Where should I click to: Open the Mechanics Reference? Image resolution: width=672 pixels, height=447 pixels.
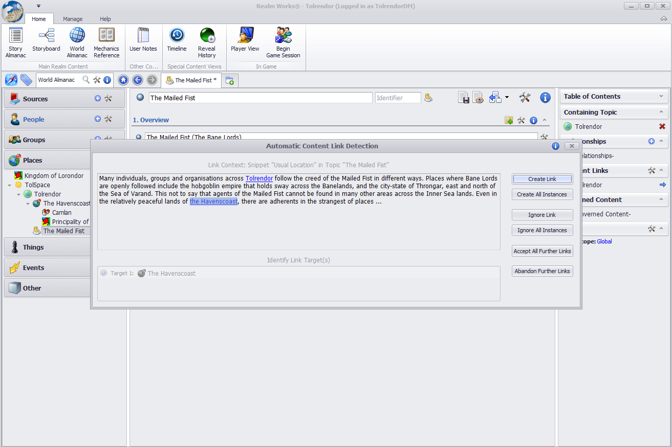(106, 42)
